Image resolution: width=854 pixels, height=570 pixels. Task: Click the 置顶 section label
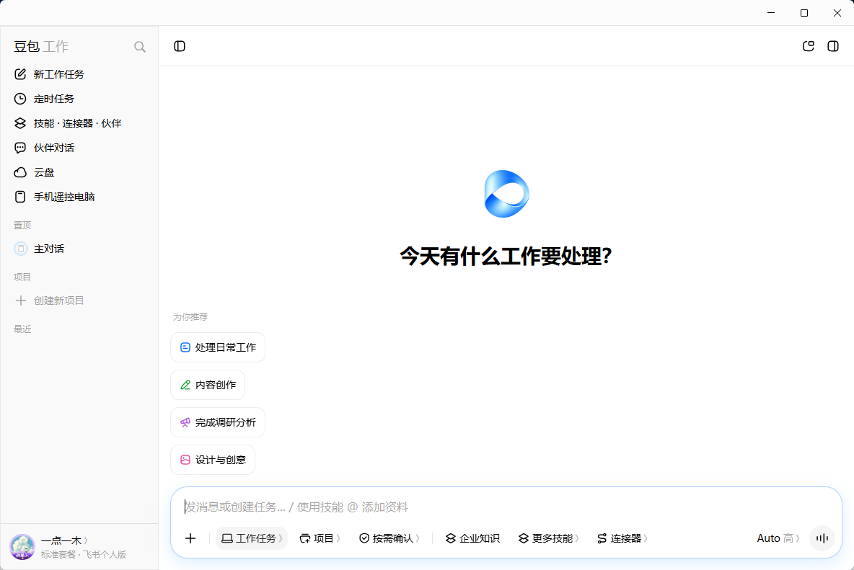[22, 225]
